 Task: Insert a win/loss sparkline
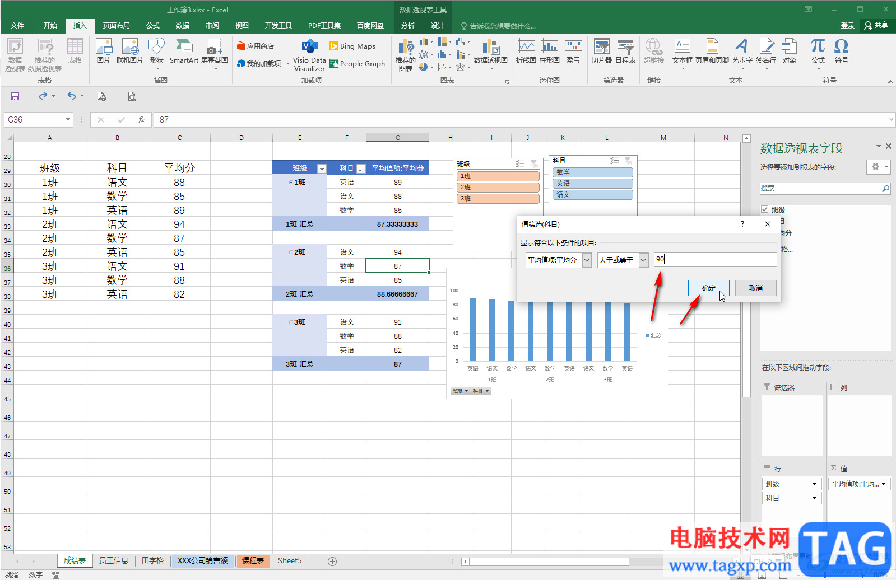click(x=573, y=51)
